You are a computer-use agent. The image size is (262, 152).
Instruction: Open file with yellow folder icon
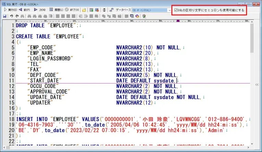point(84,10)
